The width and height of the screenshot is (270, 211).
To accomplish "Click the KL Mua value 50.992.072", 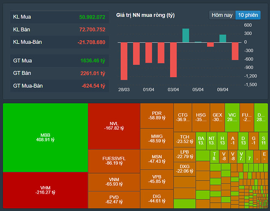I will coord(92,17).
